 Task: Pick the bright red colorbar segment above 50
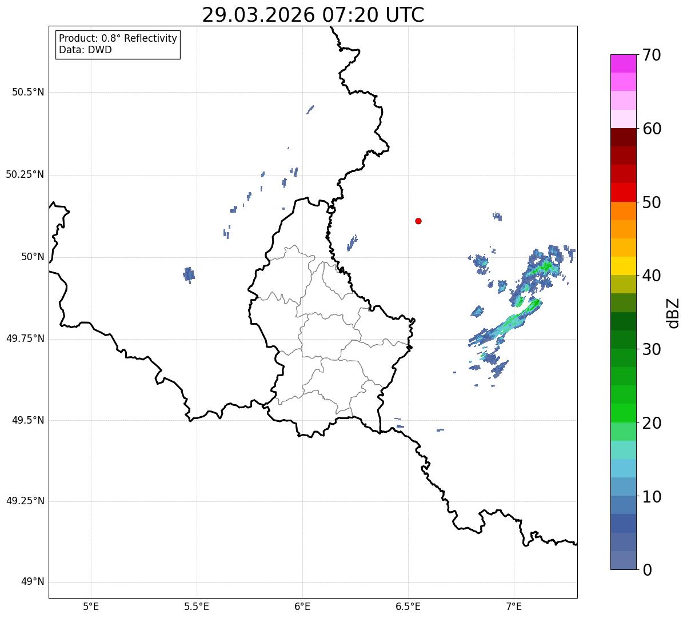pos(624,193)
